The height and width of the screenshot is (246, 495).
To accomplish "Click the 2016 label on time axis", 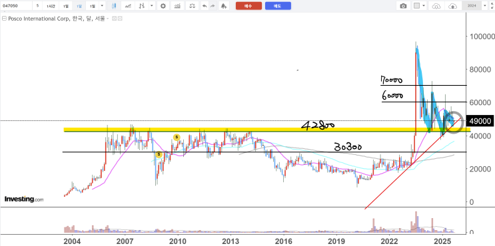I will [x=283, y=241].
